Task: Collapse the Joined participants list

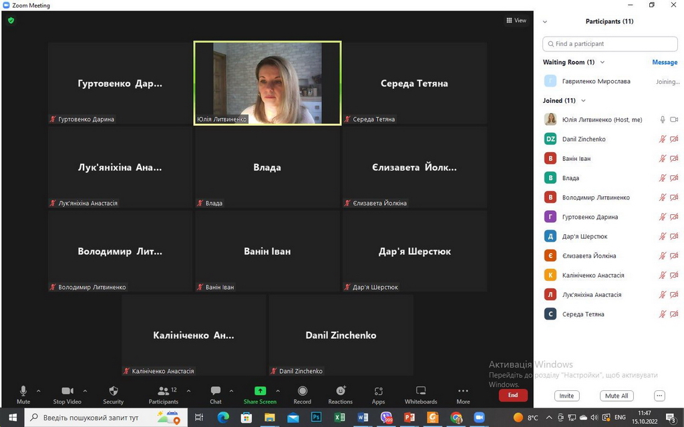Action: 583,101
